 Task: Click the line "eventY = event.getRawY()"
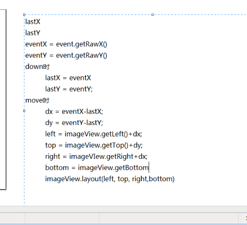tap(66, 56)
